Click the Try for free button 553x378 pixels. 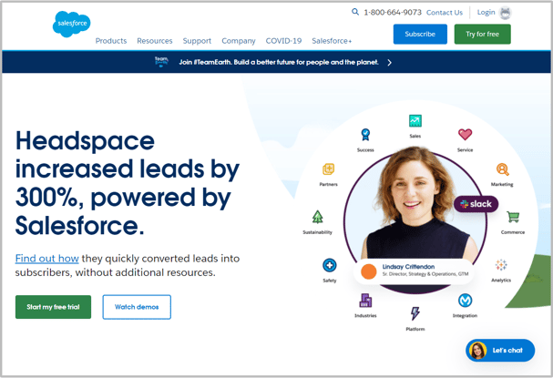482,35
